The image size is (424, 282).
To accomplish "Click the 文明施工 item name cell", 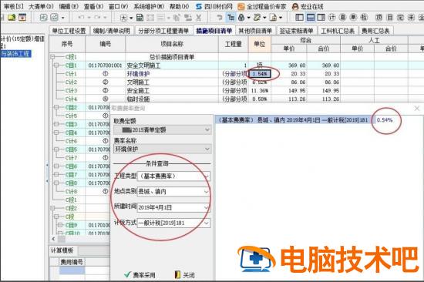I will click(x=172, y=82).
